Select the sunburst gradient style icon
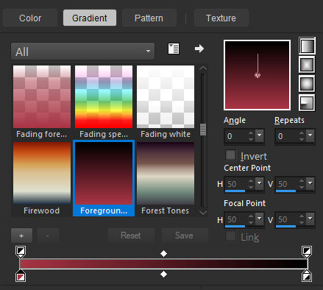 coord(307,84)
